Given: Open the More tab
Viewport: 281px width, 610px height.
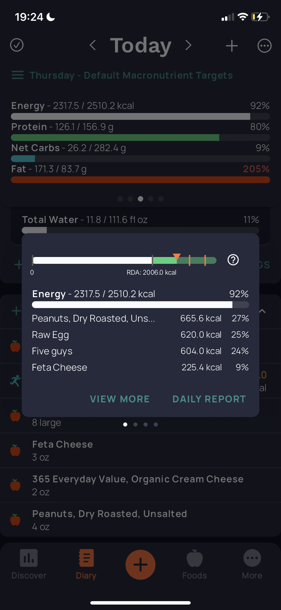Looking at the screenshot, I should pyautogui.click(x=252, y=564).
